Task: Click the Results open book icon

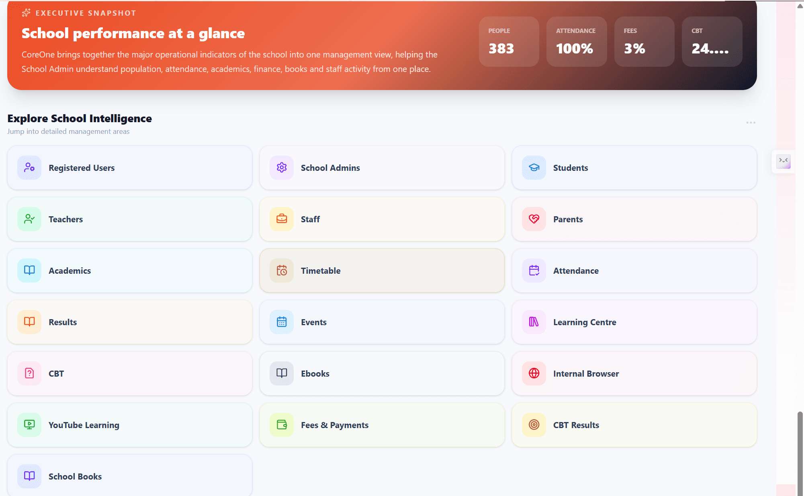Action: pyautogui.click(x=29, y=322)
